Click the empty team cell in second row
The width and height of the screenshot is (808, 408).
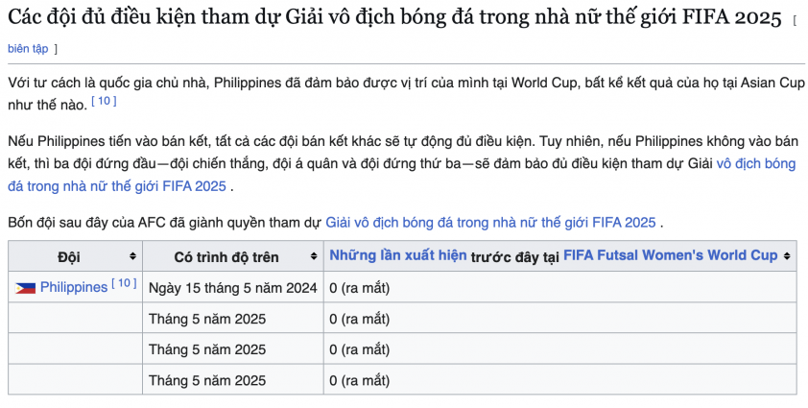pos(75,318)
